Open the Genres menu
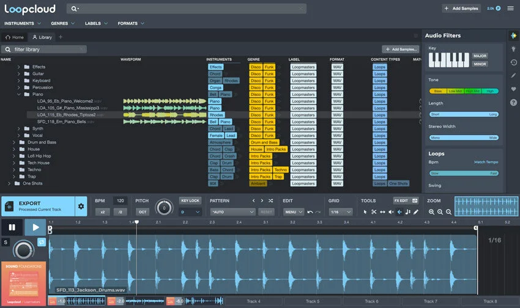The height and width of the screenshot is (308, 520). [62, 23]
